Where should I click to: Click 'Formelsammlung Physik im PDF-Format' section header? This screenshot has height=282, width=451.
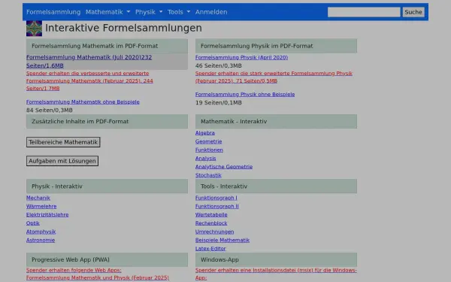click(x=276, y=46)
